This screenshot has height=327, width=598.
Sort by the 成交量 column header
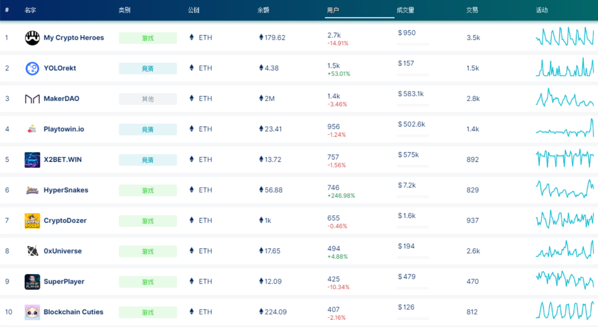click(x=405, y=10)
